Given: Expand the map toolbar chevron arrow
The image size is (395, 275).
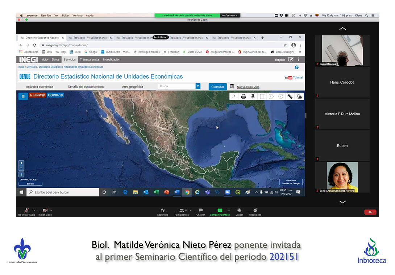Looking at the screenshot, I should coord(234,96).
